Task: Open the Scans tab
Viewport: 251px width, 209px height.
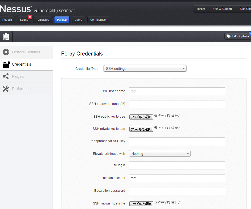Action: 24,20
